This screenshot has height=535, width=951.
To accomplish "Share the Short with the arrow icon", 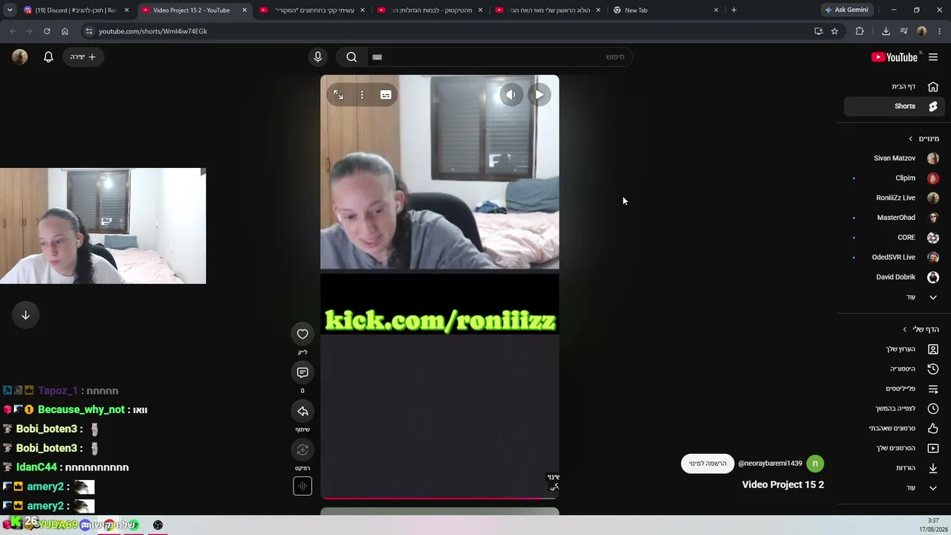I will 302,411.
